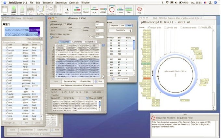Image resolution: width=221 pixels, height=139 pixels.
Task: Click Choose site button in Graphic Map
Action: 206,27
